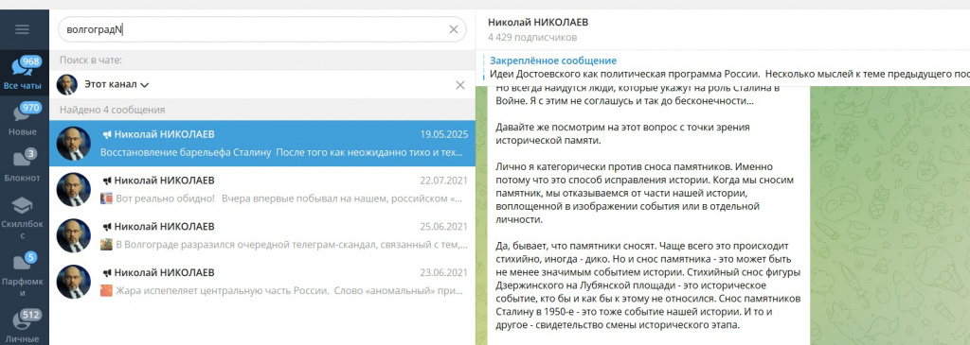Click the megaphone icon in the 23.06.2021 result
The height and width of the screenshot is (345, 970).
tap(106, 272)
